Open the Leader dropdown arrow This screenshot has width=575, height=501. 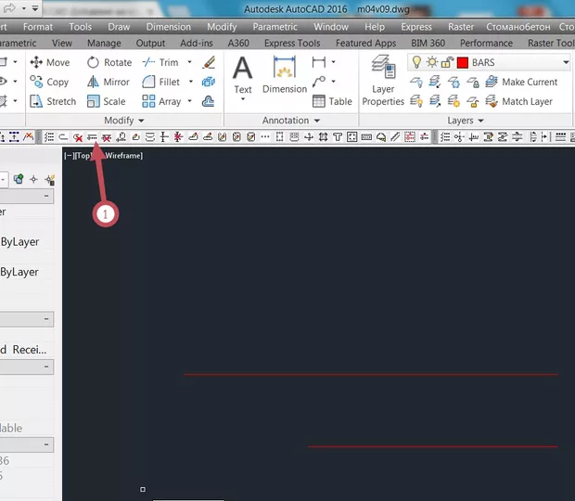333,82
